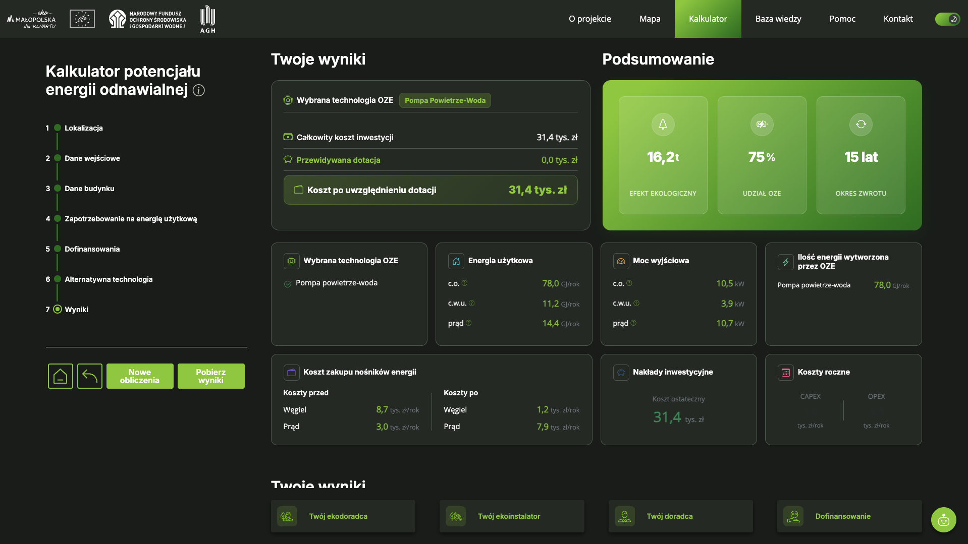Start Nowe obliczenia
Viewport: 968px width, 544px height.
[140, 376]
